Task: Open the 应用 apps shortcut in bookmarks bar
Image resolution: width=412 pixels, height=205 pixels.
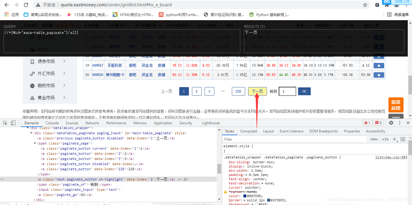Action: (11, 15)
